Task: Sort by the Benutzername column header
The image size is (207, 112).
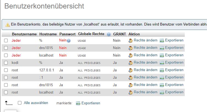Action: (24, 34)
